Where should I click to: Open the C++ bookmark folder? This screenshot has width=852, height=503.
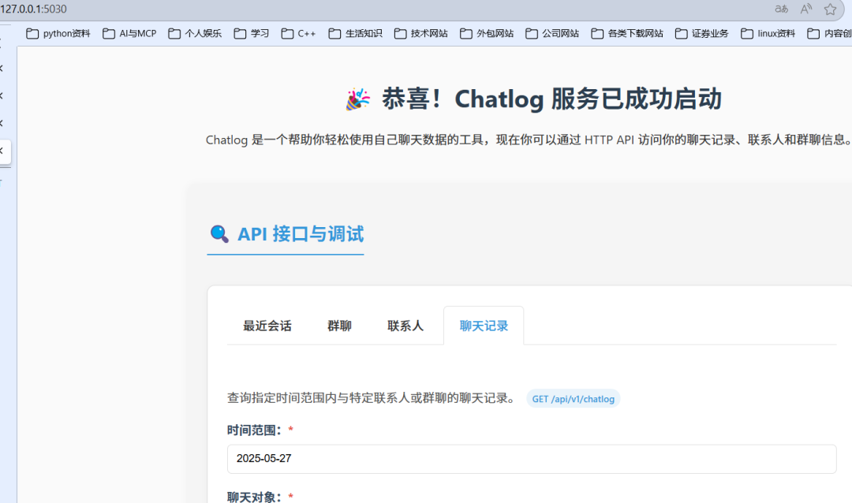point(298,34)
